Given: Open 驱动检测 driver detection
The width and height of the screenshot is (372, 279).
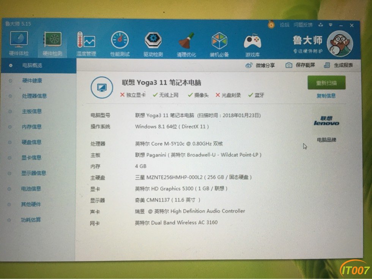Looking at the screenshot, I should [153, 45].
